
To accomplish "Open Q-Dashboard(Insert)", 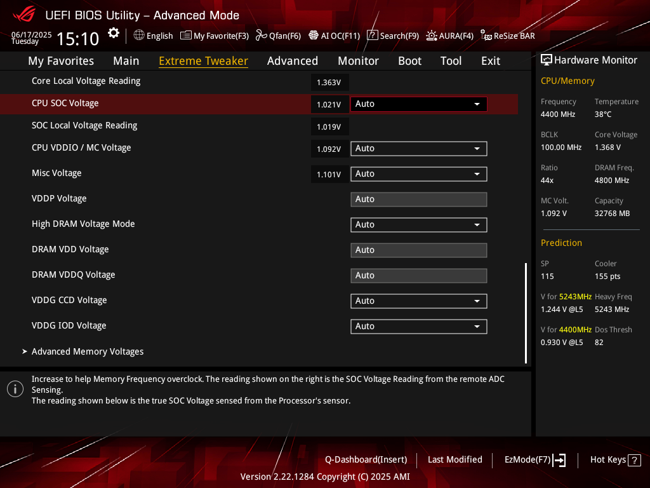I will (366, 460).
